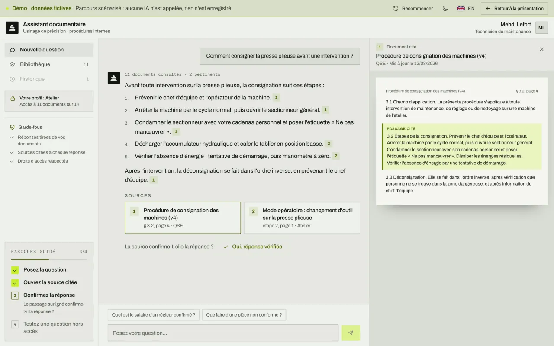
Task: Open citation 1 after 'Ne pas manœuvrer'
Action: pyautogui.click(x=176, y=131)
